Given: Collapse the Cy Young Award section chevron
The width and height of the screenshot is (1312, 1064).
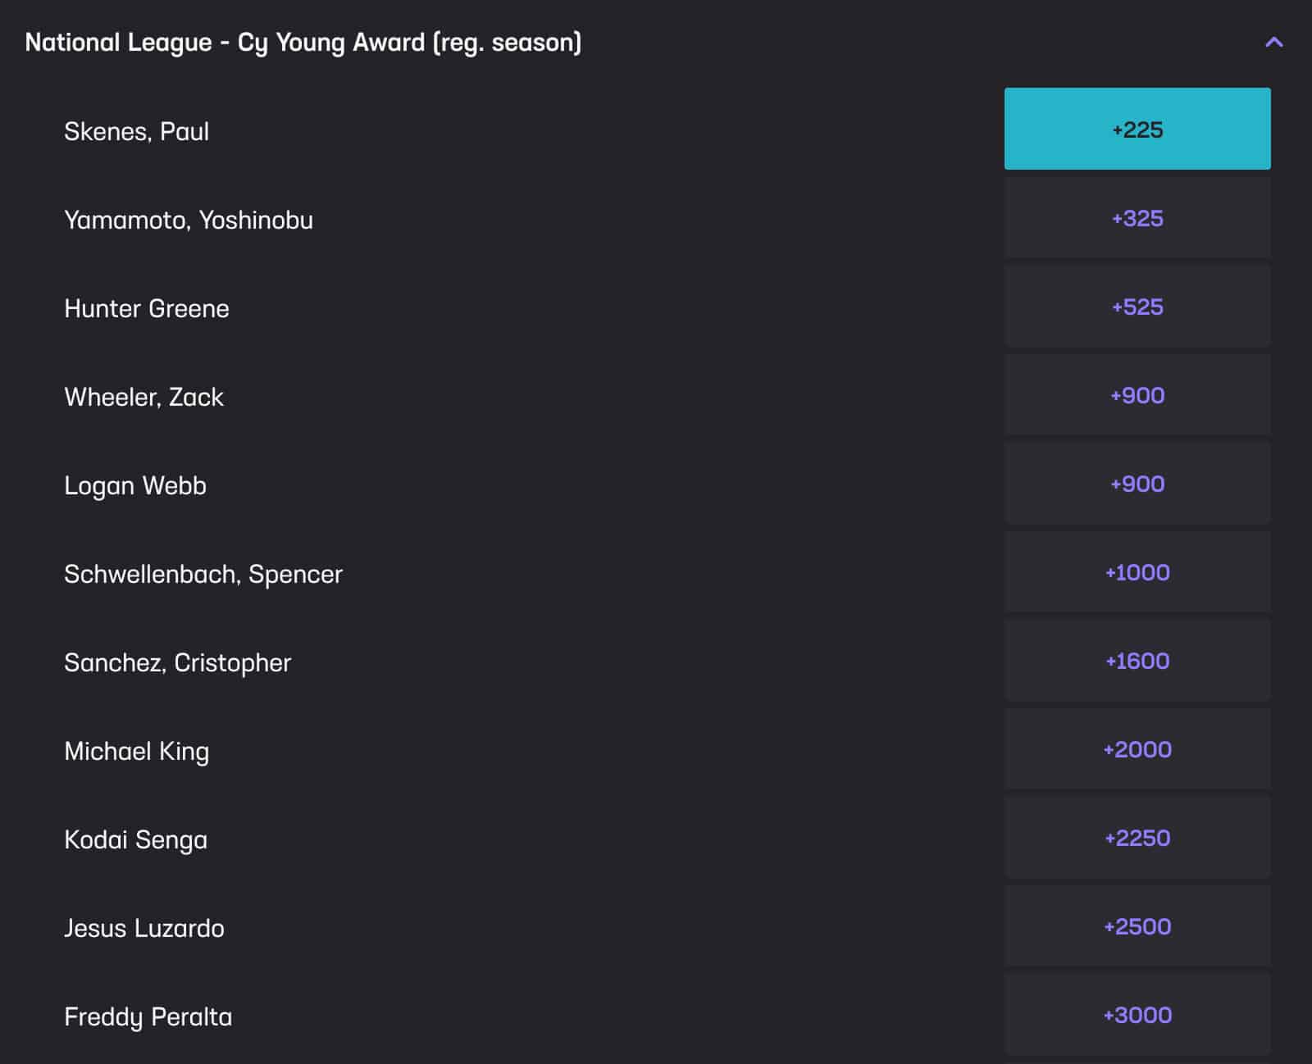Looking at the screenshot, I should 1273,43.
